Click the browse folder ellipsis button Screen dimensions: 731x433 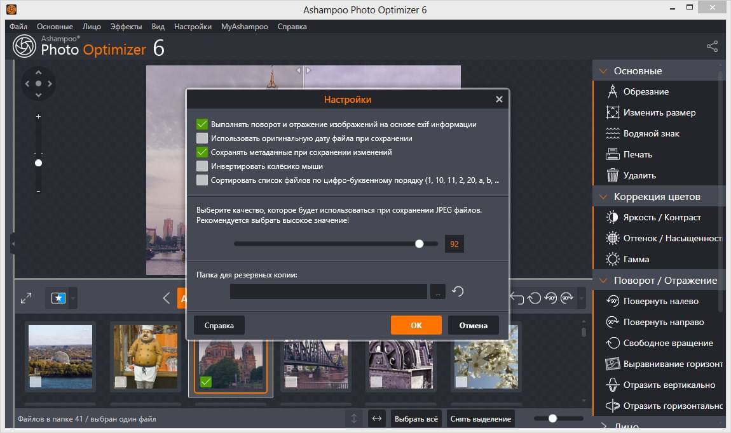point(438,291)
